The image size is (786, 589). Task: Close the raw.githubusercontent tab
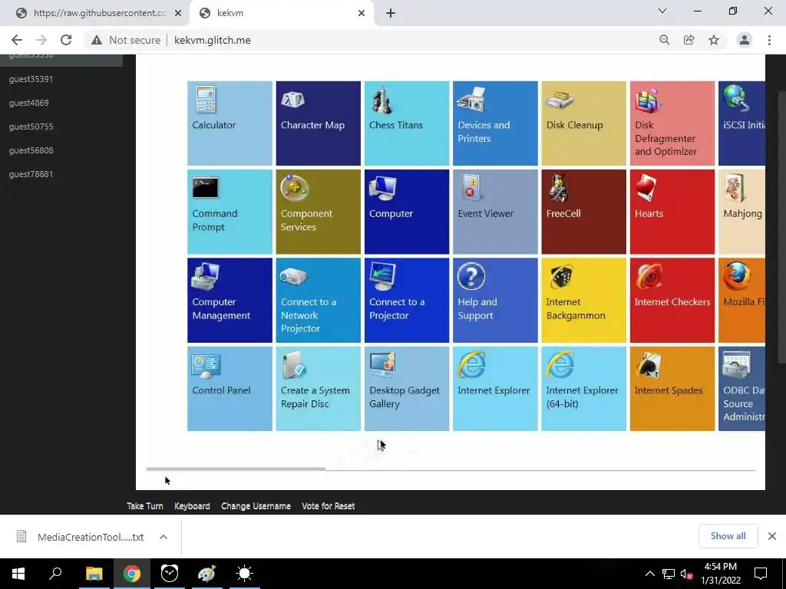point(178,13)
